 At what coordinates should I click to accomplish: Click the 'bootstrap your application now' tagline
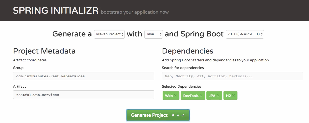(x=135, y=12)
